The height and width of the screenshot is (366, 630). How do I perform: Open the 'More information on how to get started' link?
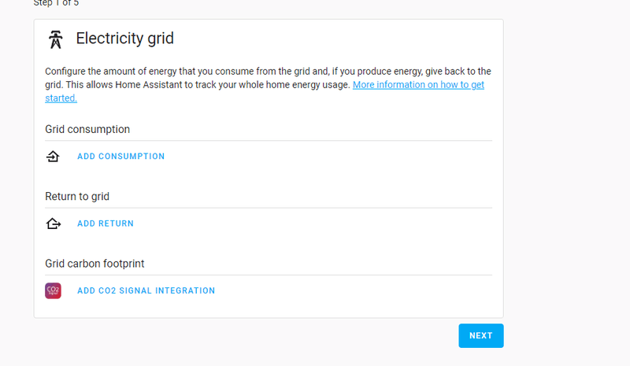coord(418,84)
